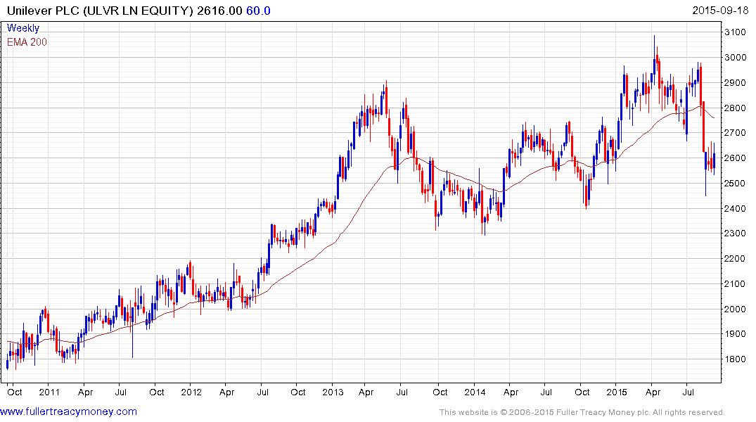Click the 1800 price axis label
Image resolution: width=756 pixels, height=422 pixels.
pyautogui.click(x=736, y=359)
